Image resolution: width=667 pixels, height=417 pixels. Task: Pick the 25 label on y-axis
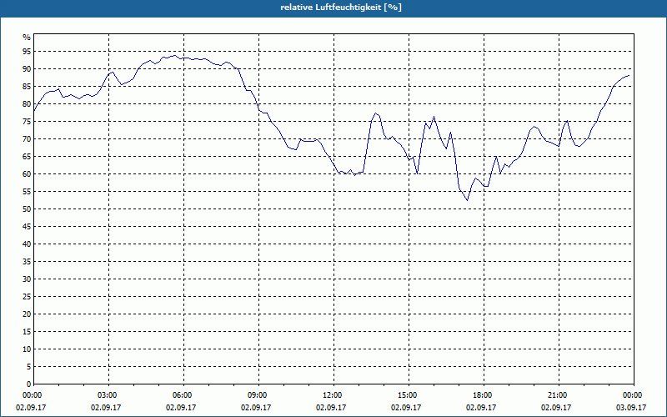pos(27,297)
